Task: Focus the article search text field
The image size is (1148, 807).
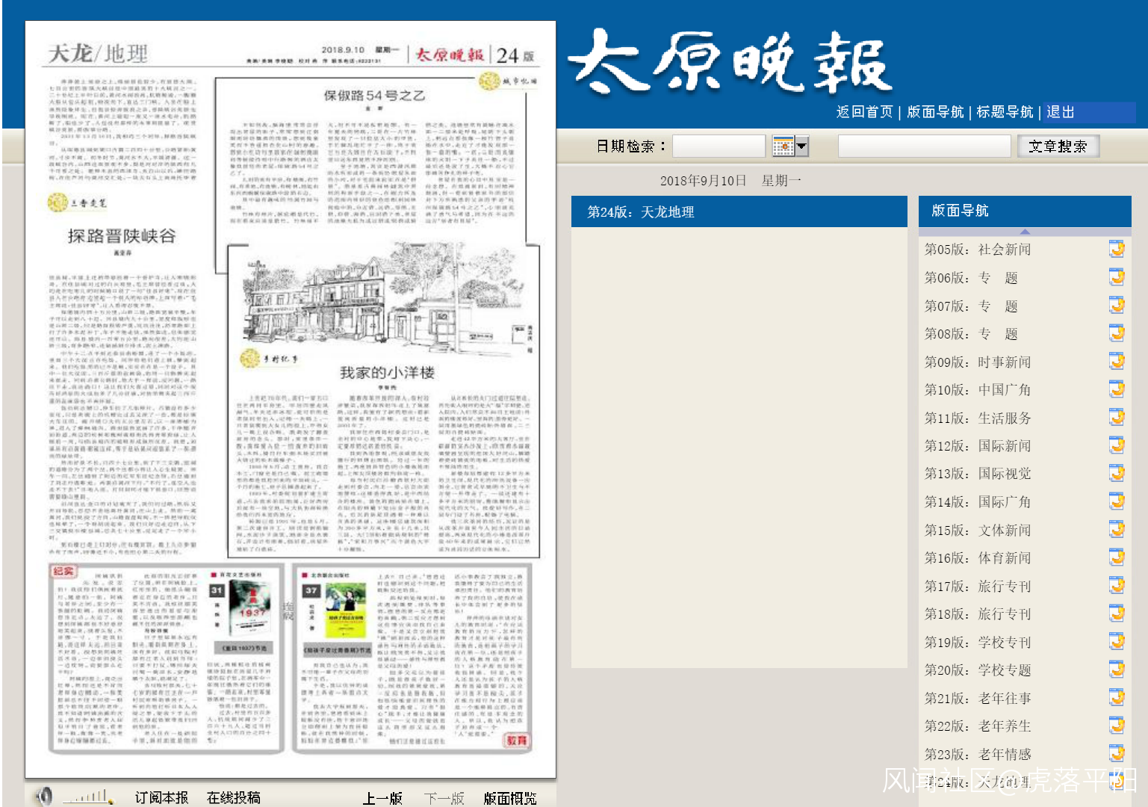Action: click(924, 146)
